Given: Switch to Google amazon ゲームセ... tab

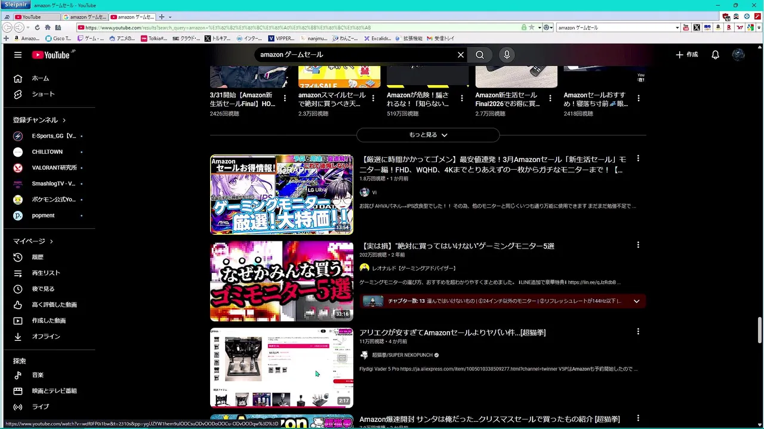Looking at the screenshot, I should 85,17.
